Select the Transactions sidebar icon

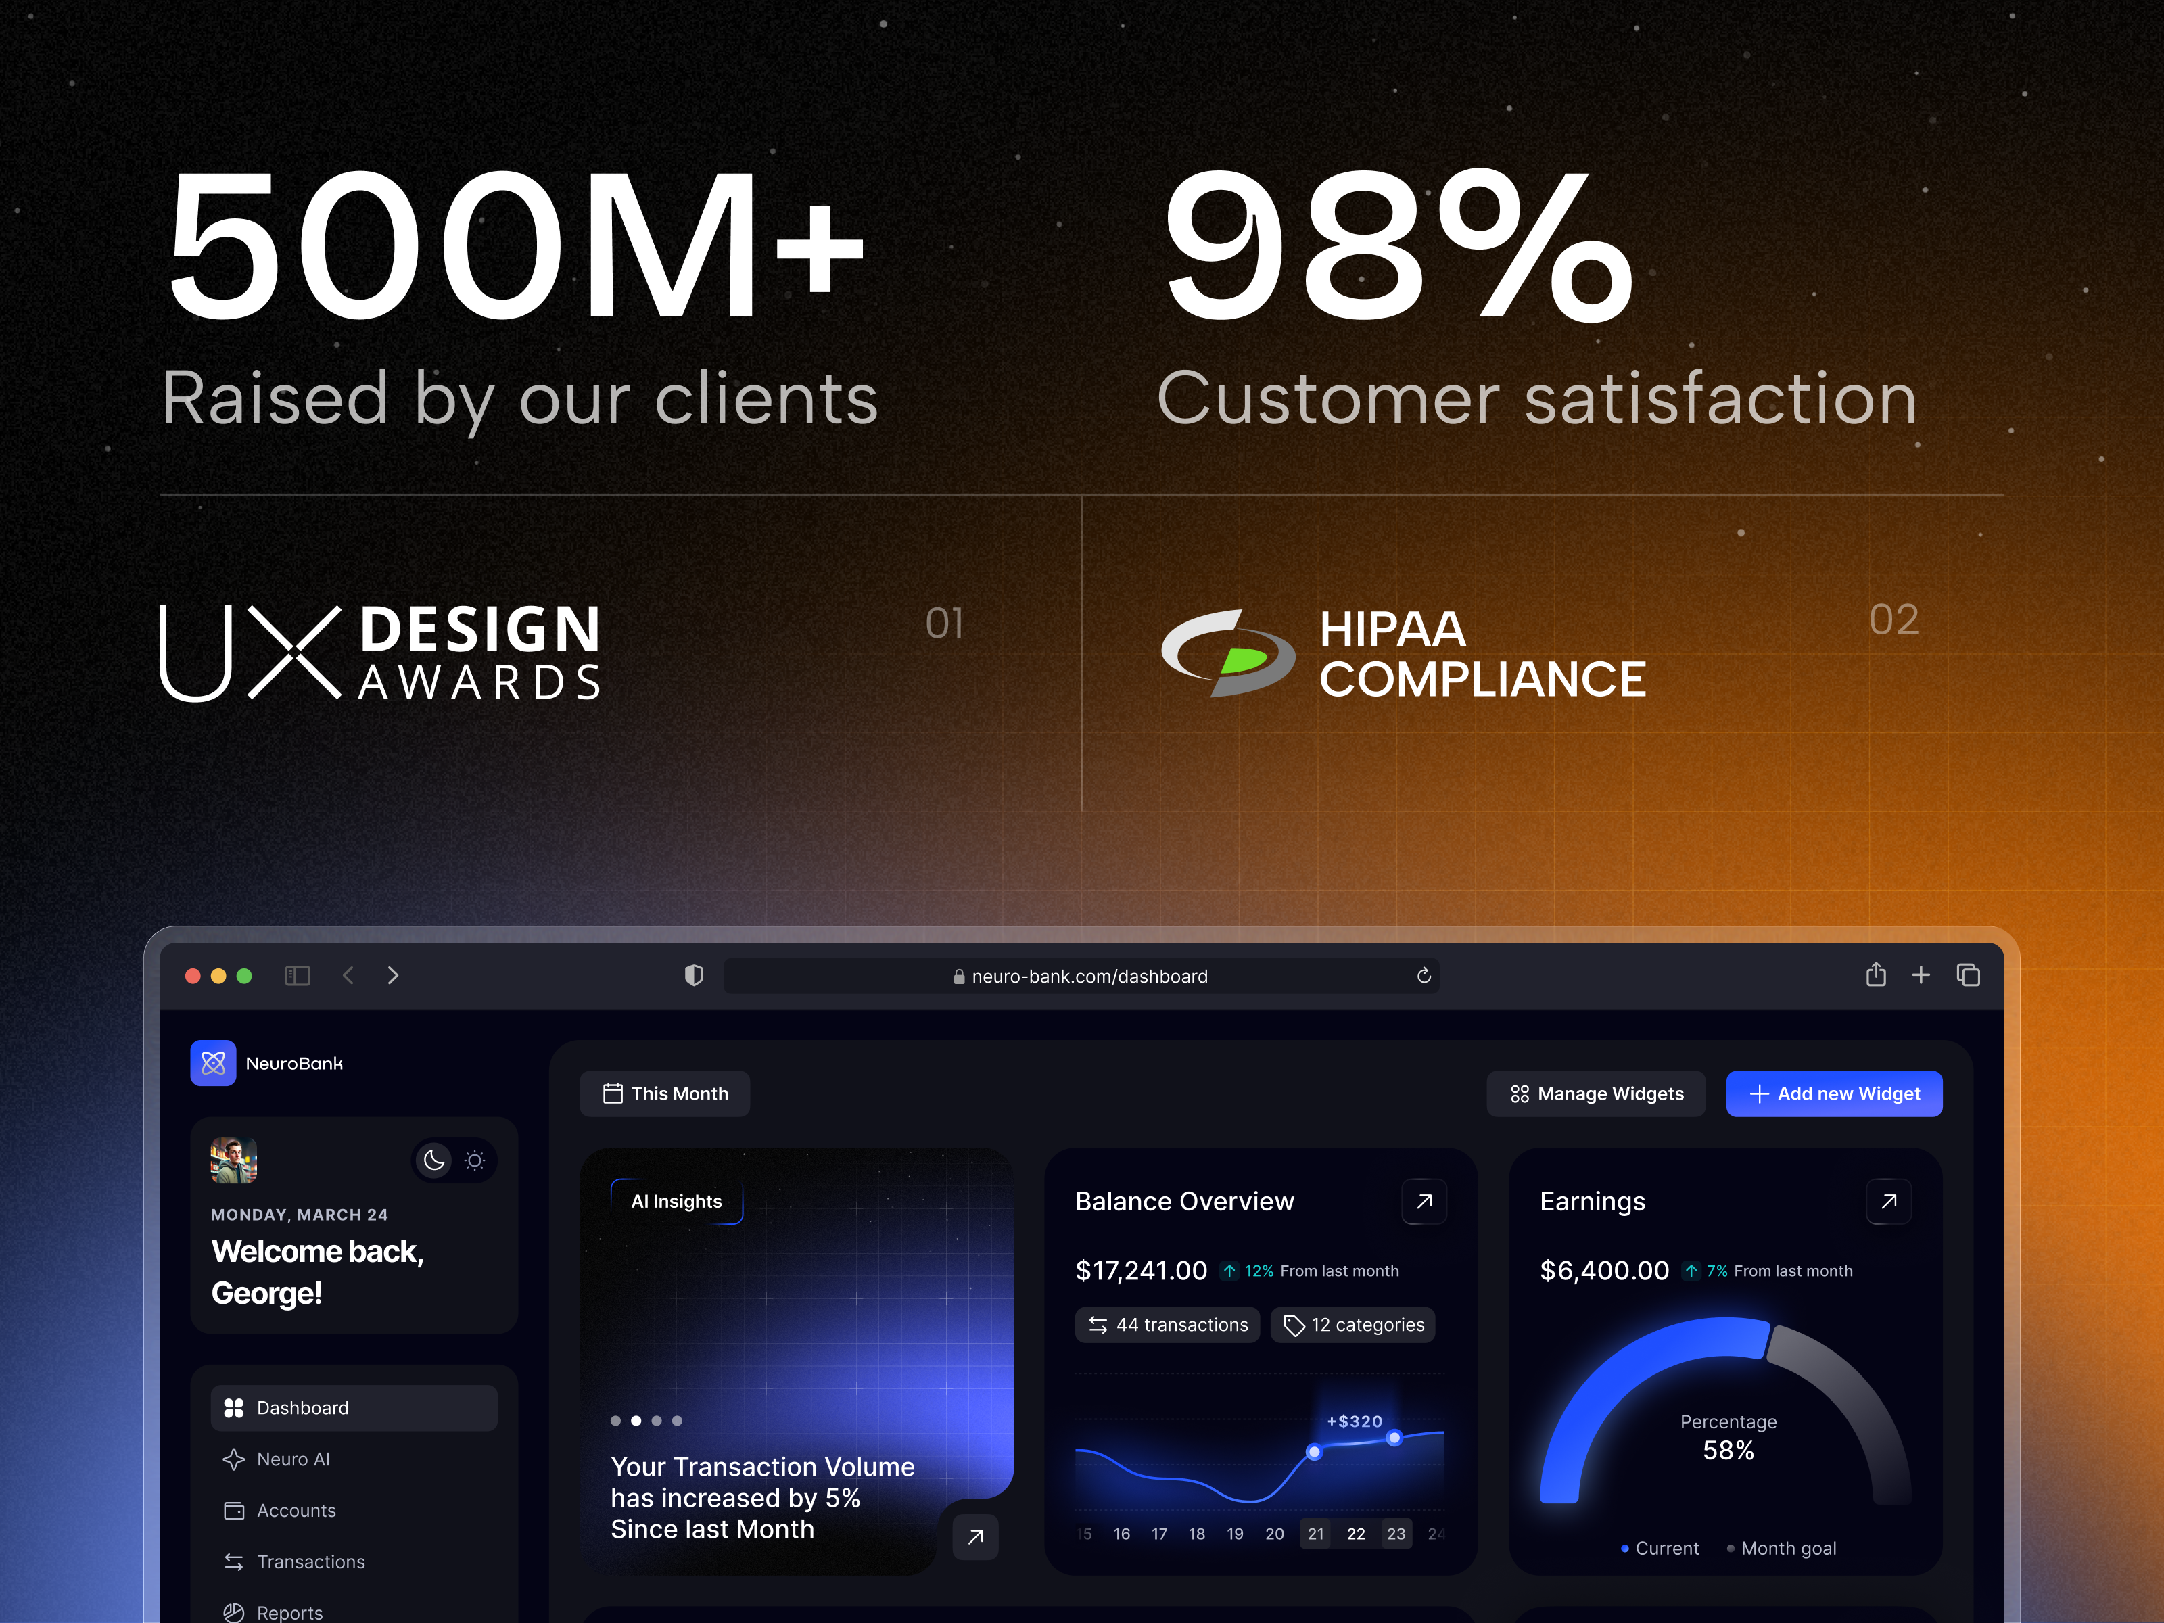point(234,1562)
